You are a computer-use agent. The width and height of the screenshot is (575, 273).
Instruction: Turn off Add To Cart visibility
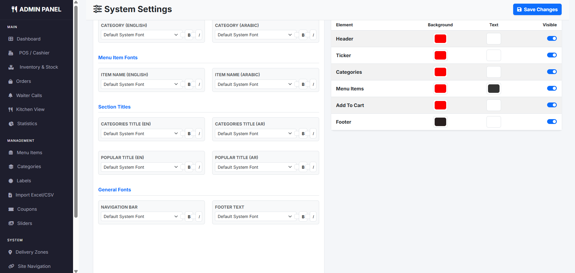pos(552,105)
